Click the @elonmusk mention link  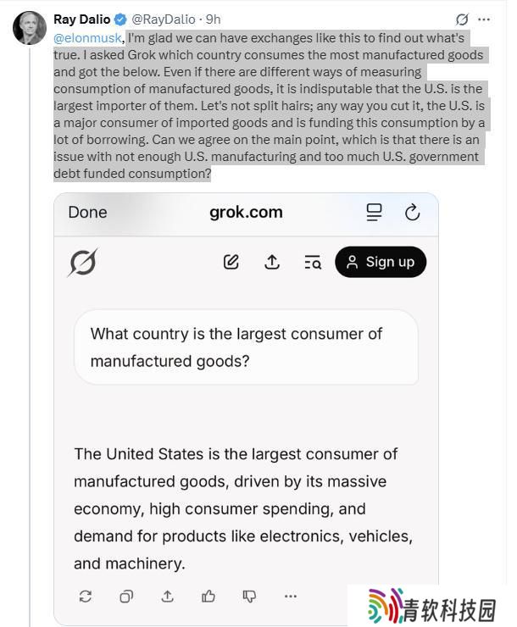point(87,38)
